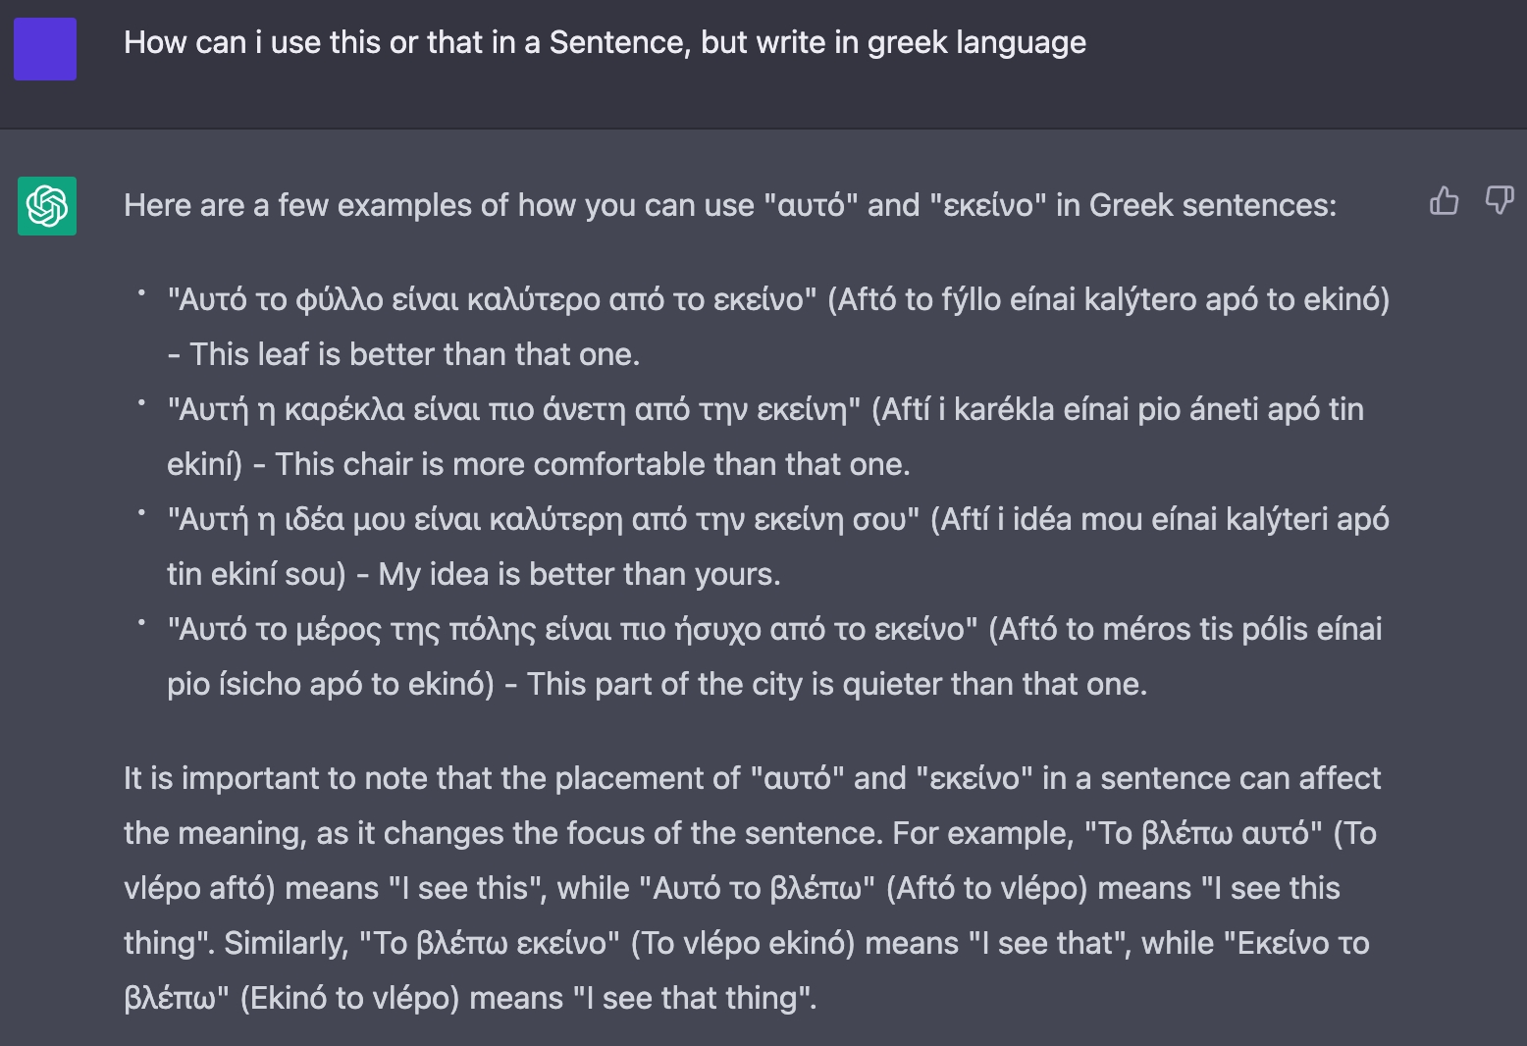Click the bullet marker before the ιδέα μου sentence
1527x1046 pixels.
point(142,512)
